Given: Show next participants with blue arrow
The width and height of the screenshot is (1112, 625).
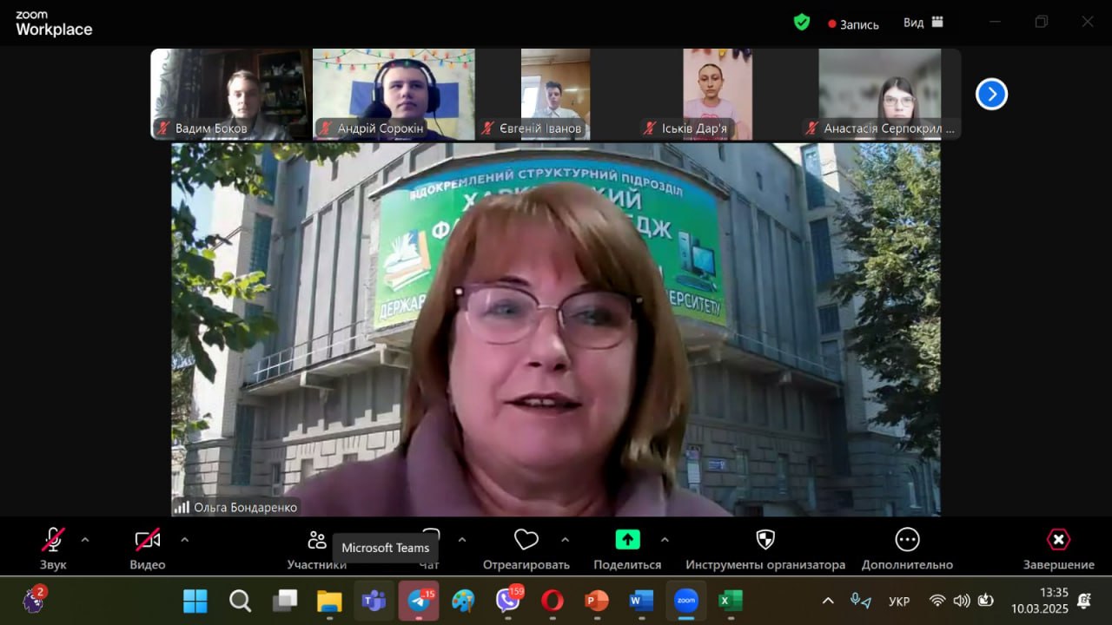Looking at the screenshot, I should (991, 94).
